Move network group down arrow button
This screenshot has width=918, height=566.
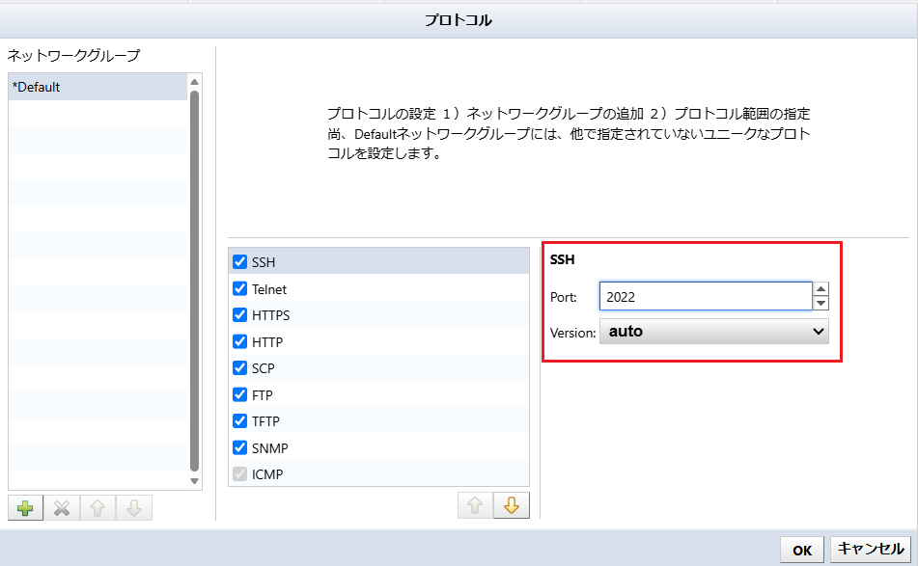pyautogui.click(x=134, y=507)
